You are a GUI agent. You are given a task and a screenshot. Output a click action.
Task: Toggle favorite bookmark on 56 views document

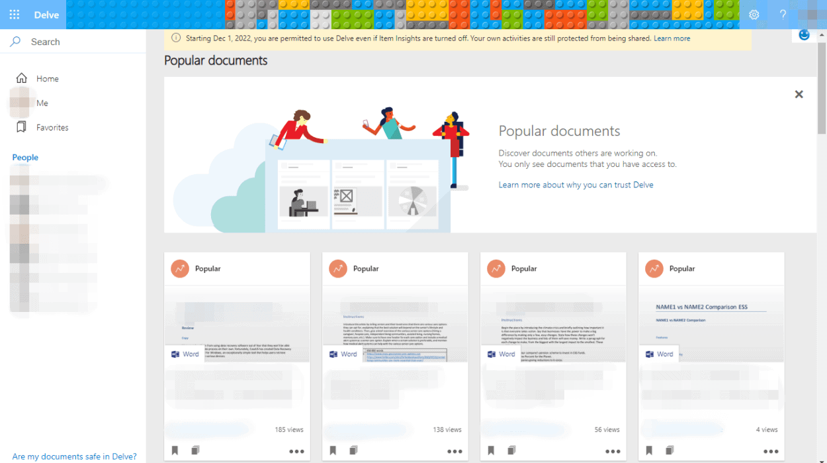click(491, 450)
